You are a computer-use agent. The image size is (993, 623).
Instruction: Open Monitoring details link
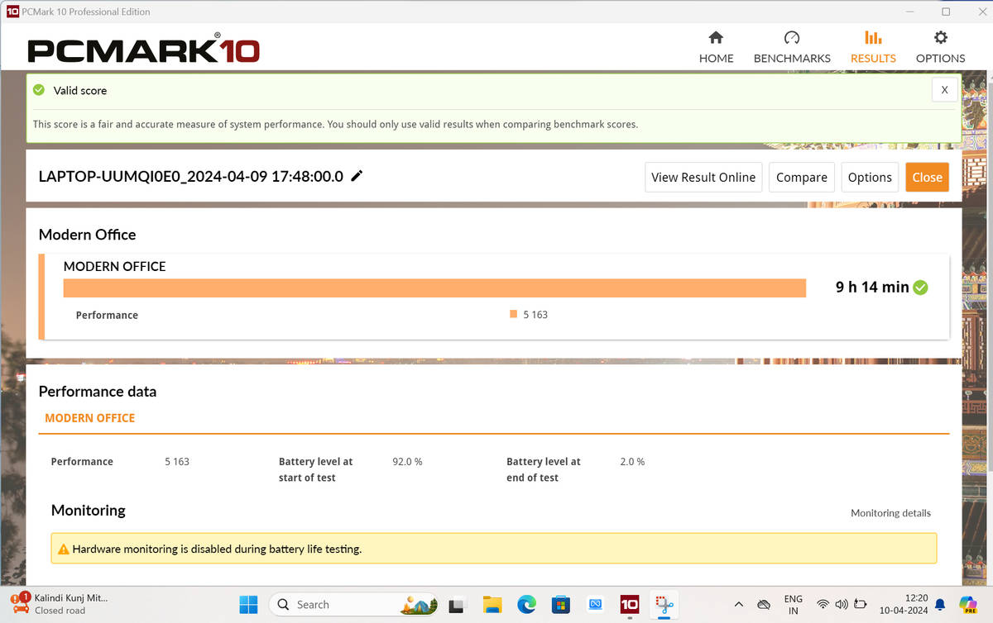coord(890,513)
